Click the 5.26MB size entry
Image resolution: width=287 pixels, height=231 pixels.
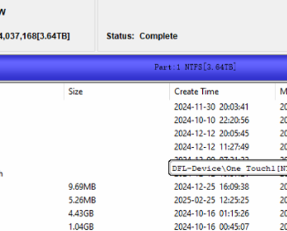(x=82, y=200)
